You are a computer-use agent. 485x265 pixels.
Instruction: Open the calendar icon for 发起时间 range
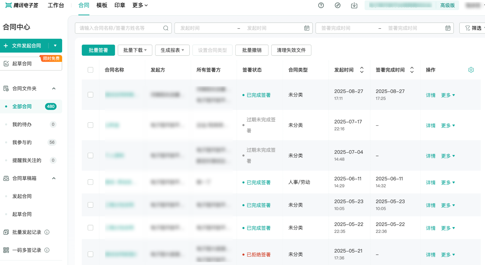[307, 28]
